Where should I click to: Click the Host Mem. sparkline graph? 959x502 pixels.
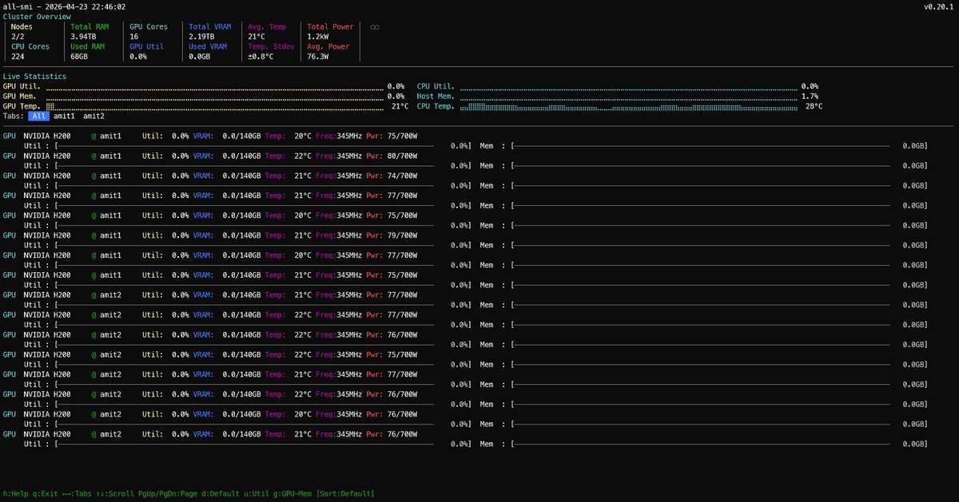click(629, 96)
